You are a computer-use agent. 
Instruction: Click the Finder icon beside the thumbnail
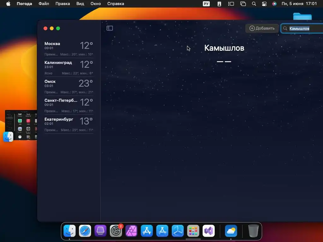pyautogui.click(x=8, y=137)
